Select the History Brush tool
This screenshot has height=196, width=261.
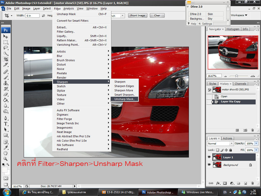click(6, 89)
